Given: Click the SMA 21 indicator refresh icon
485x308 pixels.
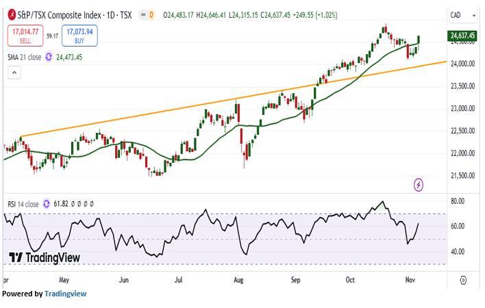Looking at the screenshot, I should pos(49,57).
